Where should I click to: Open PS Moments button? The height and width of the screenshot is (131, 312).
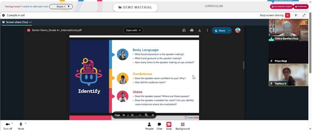click(x=301, y=7)
